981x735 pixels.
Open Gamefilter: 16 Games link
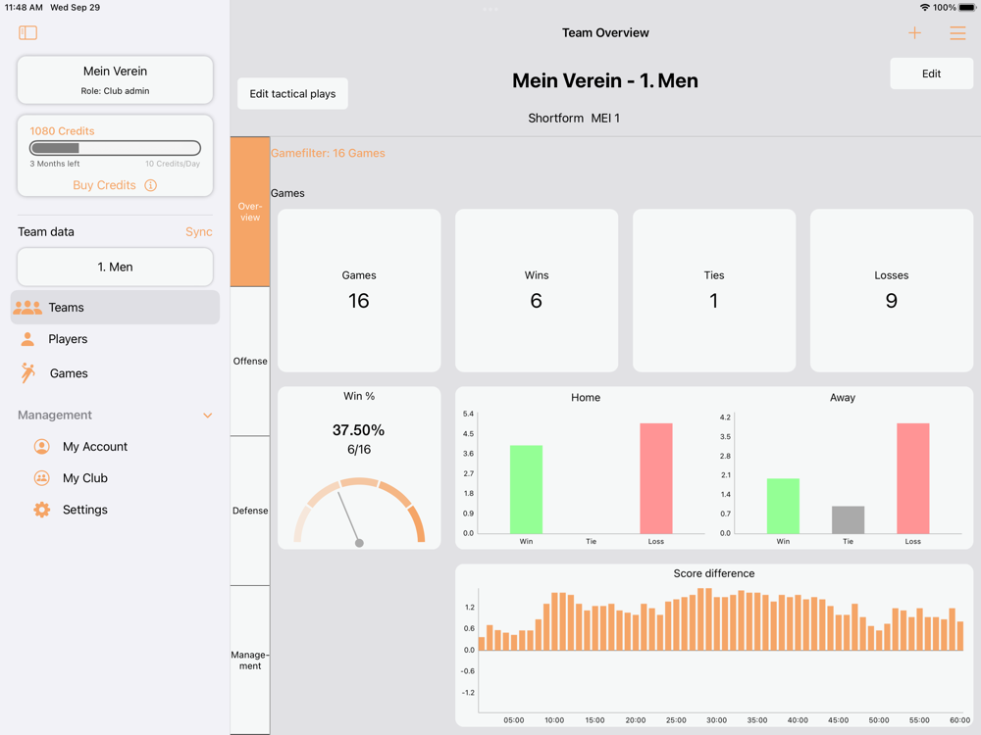[x=328, y=153]
